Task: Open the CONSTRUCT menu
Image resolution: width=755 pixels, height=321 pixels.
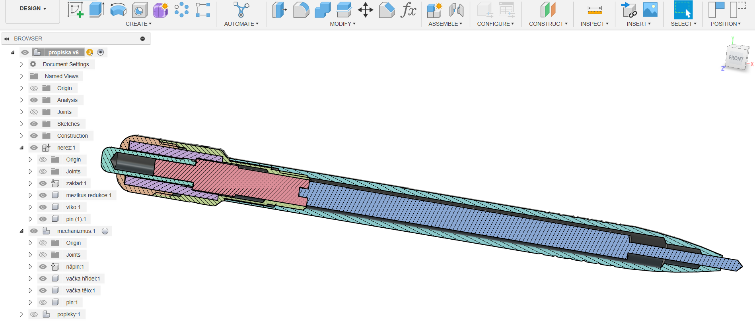Action: (x=548, y=24)
